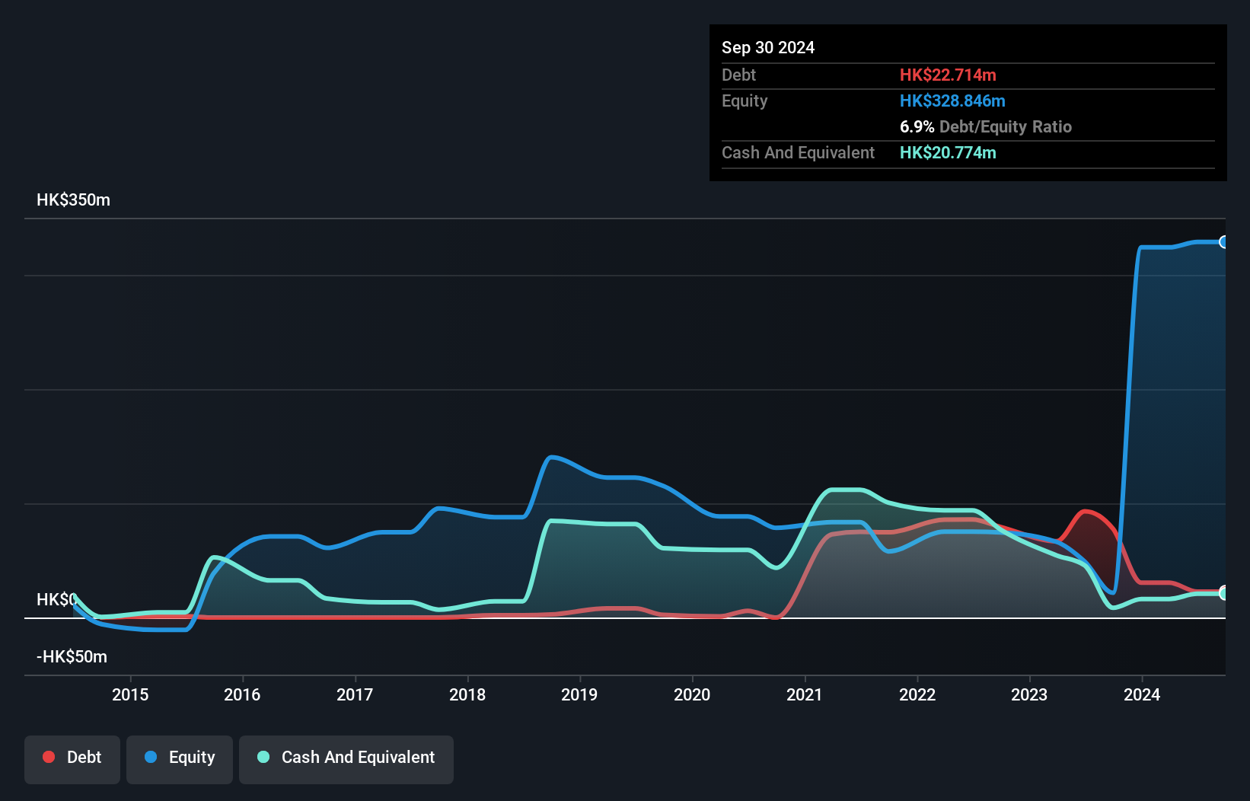This screenshot has height=801, width=1250.
Task: Click the 2015 x-axis label
Action: (130, 694)
